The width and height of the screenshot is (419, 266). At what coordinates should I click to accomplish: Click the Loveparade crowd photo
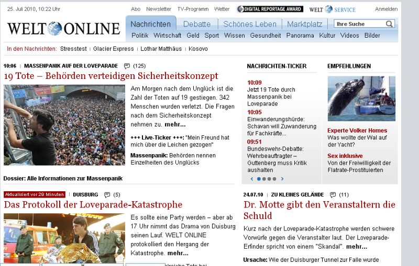[x=64, y=125]
